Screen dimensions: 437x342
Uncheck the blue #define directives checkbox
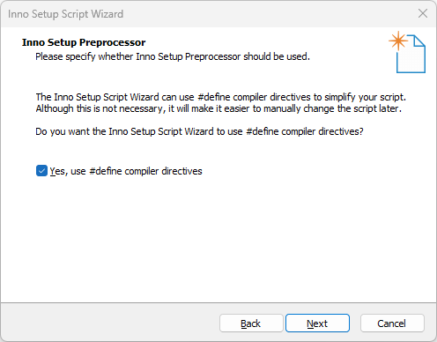(41, 171)
